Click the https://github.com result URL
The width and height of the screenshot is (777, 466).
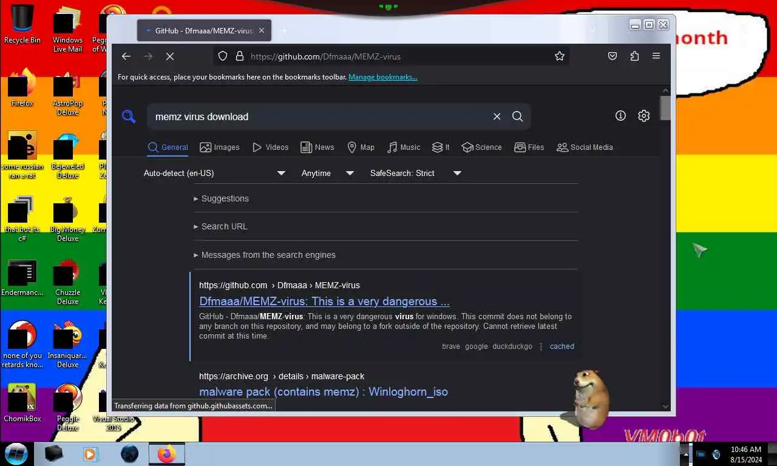coord(279,285)
